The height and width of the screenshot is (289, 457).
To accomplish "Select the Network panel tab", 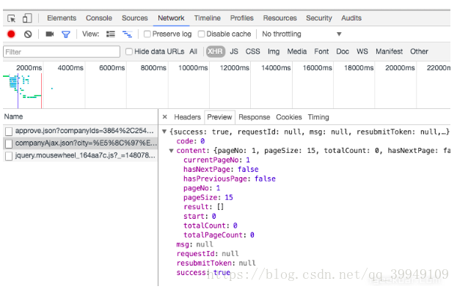I will click(x=171, y=18).
